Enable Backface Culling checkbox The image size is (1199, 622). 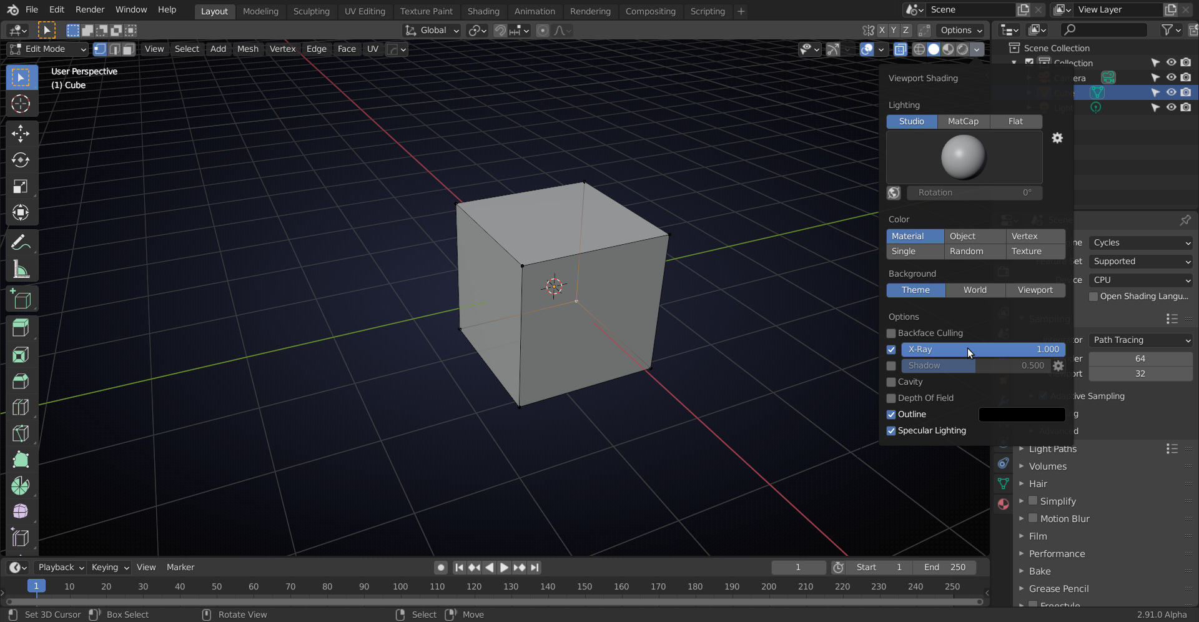coord(891,333)
